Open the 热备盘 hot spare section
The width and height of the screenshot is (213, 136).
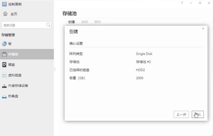click(13, 96)
